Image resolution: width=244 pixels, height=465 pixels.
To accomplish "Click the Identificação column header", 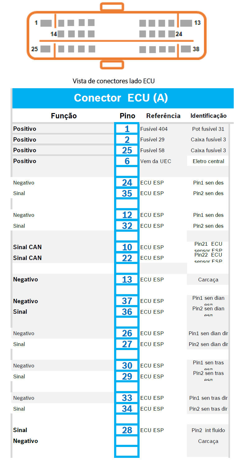I will point(208,116).
